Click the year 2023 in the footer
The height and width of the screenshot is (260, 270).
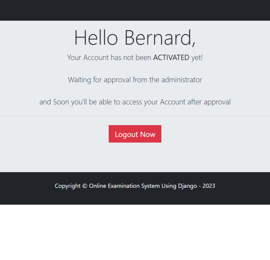(209, 186)
